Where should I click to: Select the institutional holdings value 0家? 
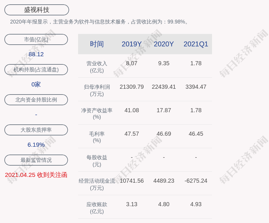coord(36,84)
